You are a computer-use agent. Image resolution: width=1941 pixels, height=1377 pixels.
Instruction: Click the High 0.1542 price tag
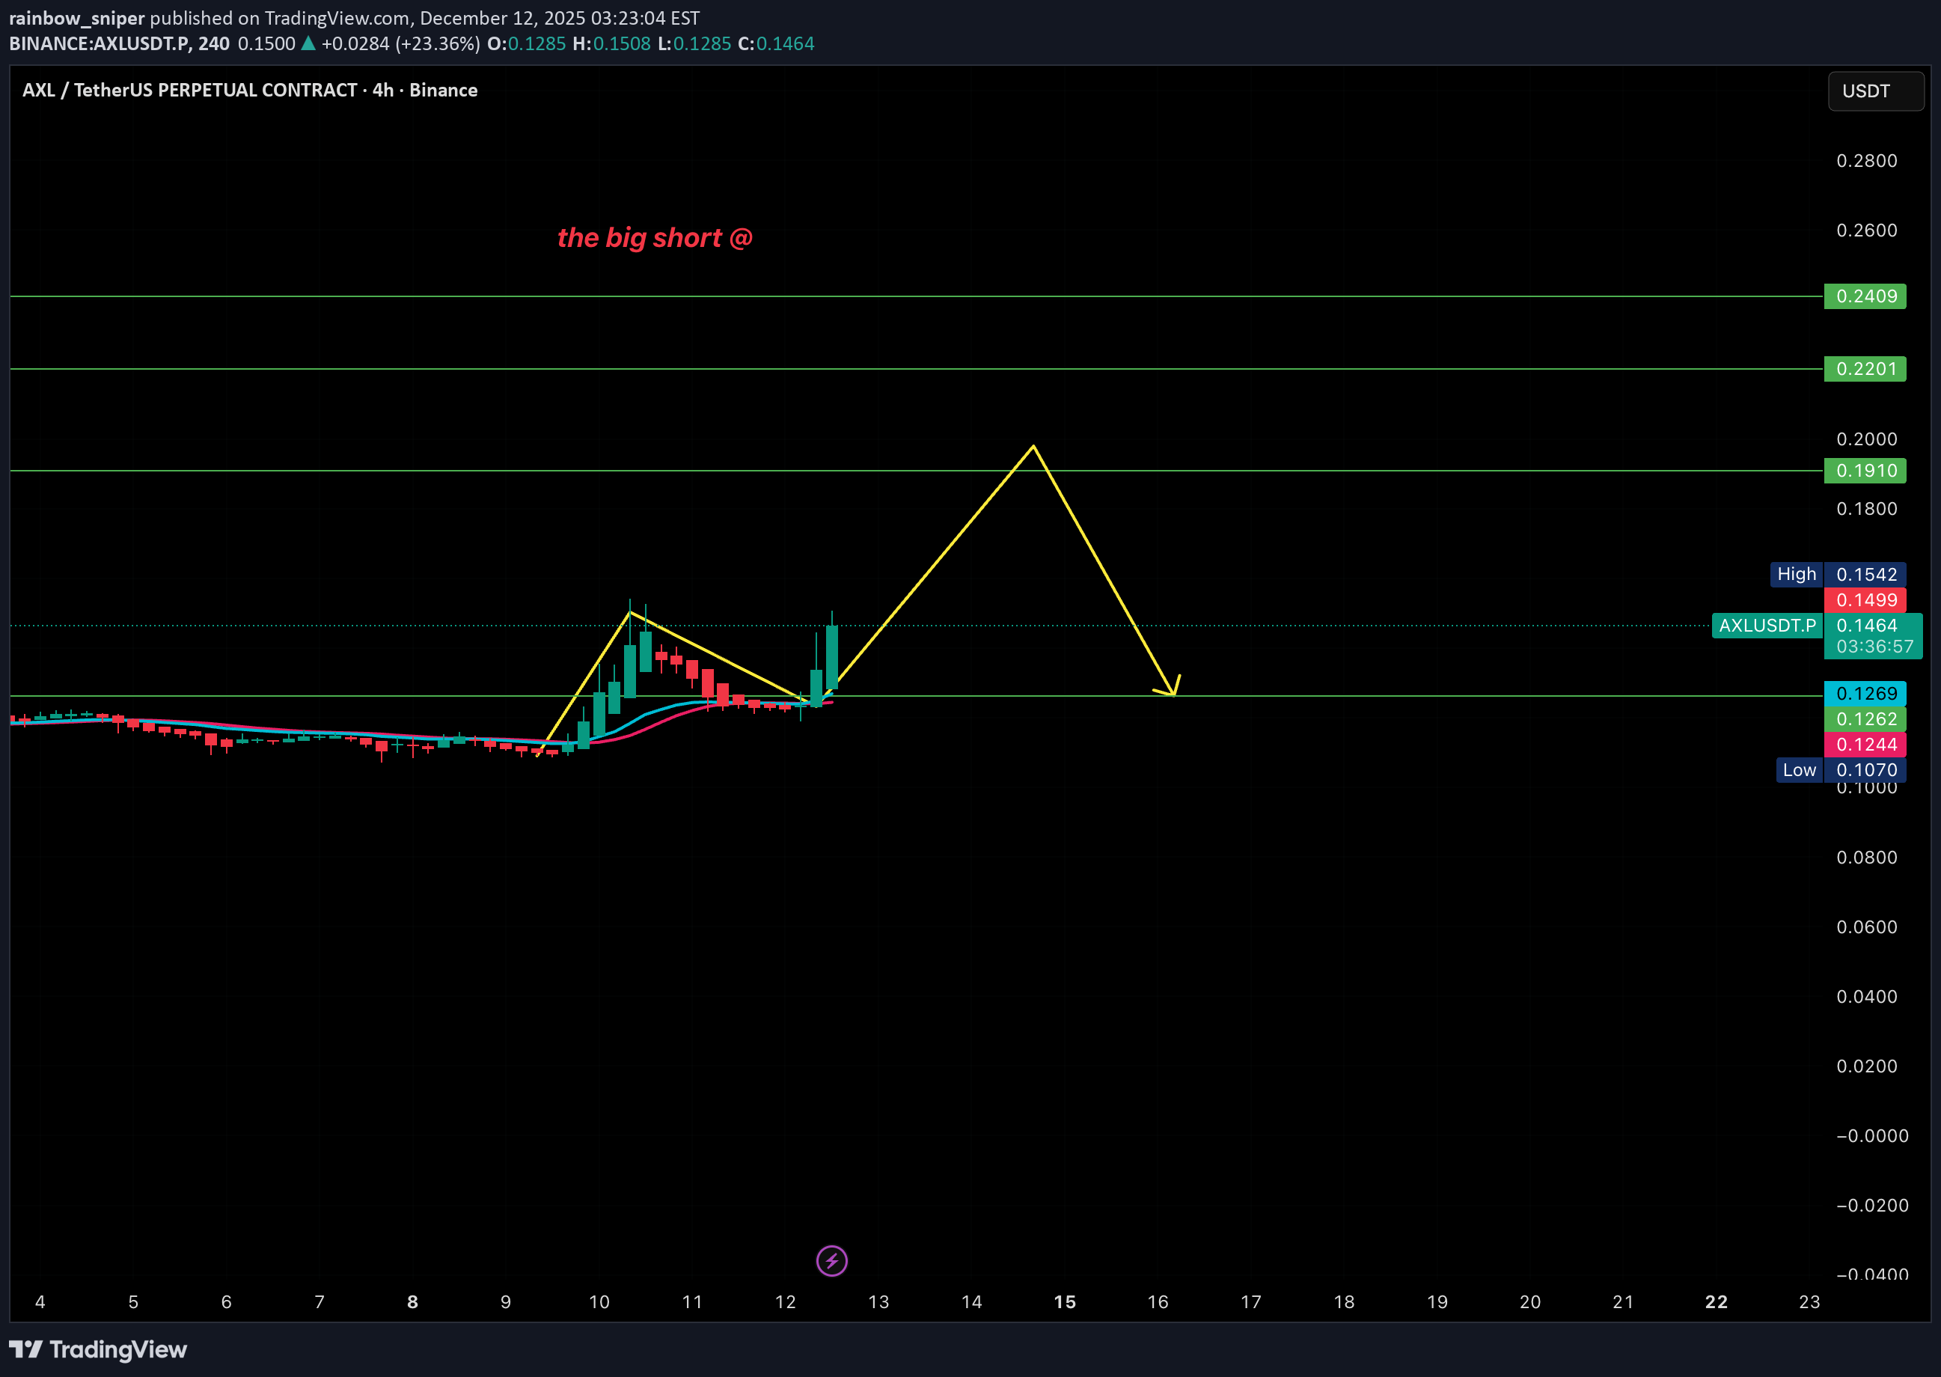click(1864, 574)
